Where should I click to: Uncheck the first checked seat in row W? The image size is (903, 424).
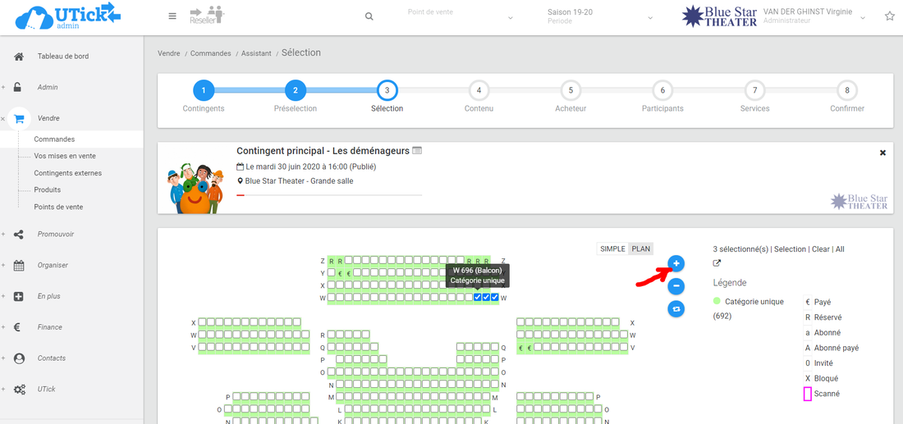coord(477,297)
